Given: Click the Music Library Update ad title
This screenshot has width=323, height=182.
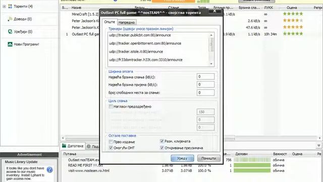Looking at the screenshot, I should 21,162.
